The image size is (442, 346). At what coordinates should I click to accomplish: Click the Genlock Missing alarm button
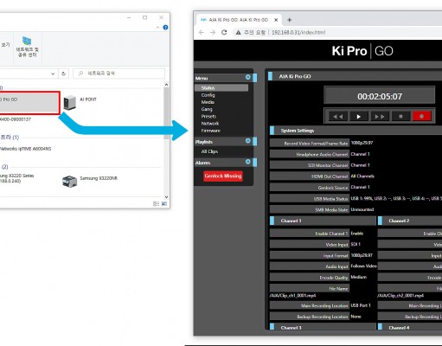pos(223,176)
